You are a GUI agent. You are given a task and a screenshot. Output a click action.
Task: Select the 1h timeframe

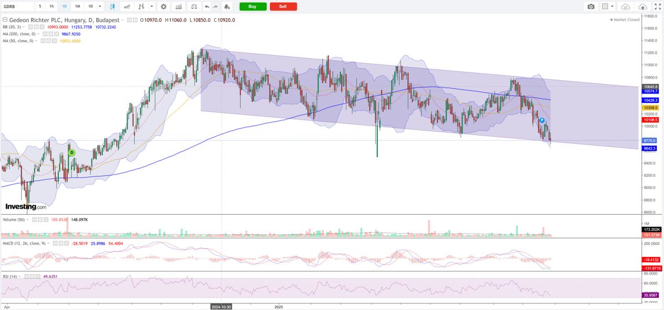51,6
